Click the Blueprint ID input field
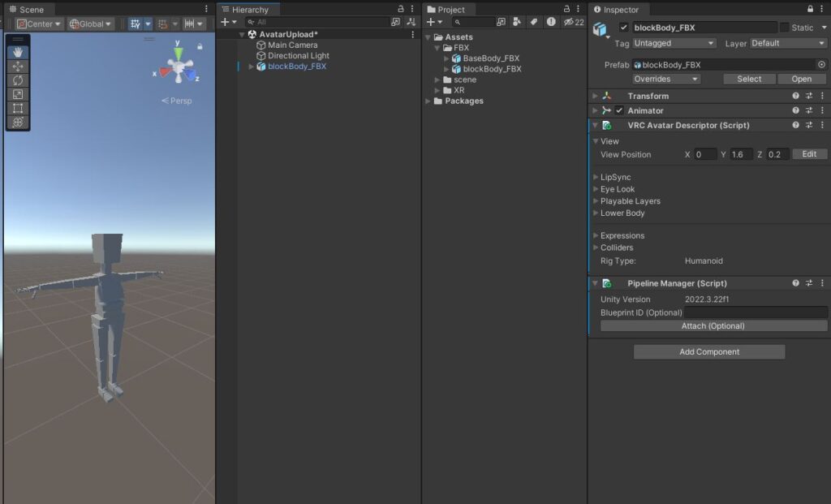 (755, 312)
